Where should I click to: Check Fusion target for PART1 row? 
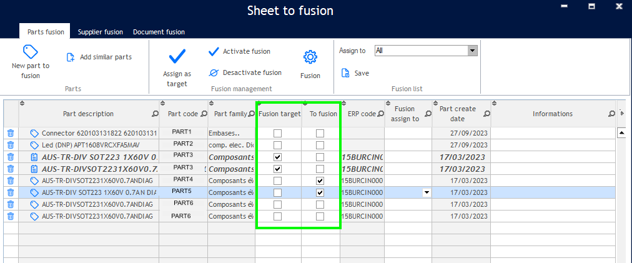278,133
